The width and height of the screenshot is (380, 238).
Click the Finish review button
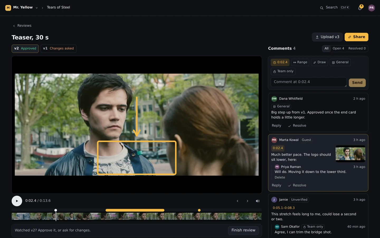[243, 230]
